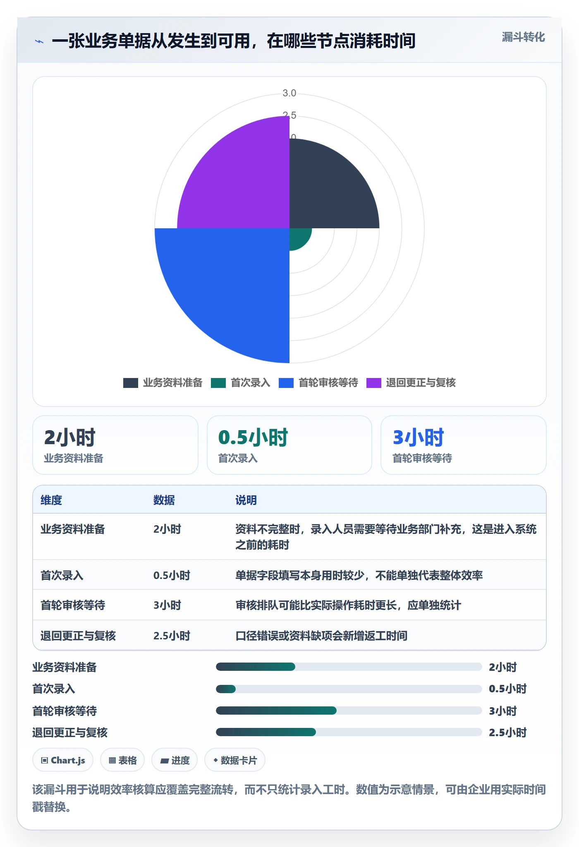Click 首次录入 legend label text
Image resolution: width=579 pixels, height=847 pixels.
251,383
